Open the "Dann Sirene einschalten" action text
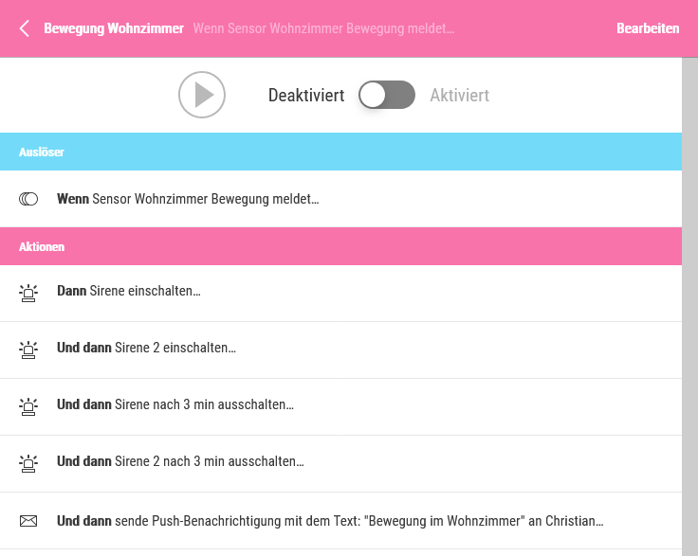 coord(129,292)
